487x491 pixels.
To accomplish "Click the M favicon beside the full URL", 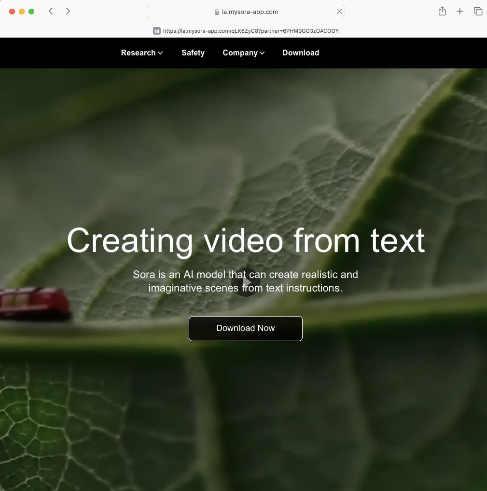I will 157,31.
